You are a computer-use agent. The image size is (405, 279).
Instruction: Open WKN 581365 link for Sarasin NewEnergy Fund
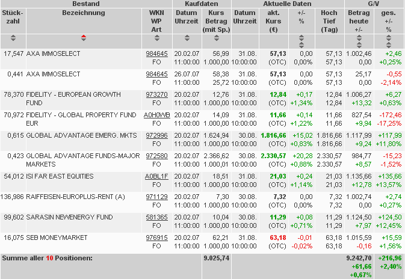[156, 217]
